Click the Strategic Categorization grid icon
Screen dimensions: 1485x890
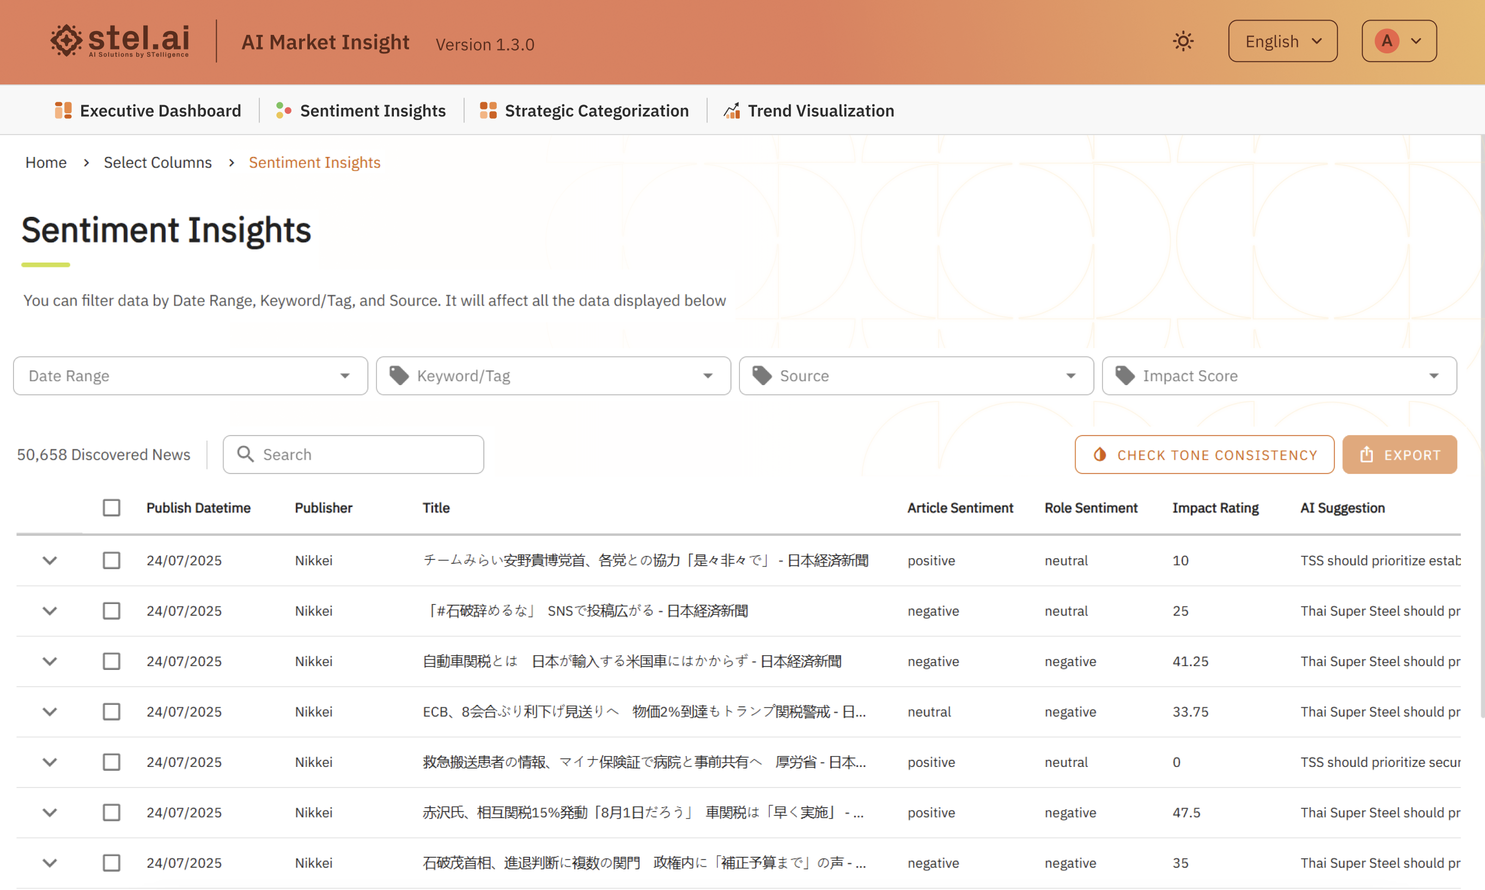(x=488, y=111)
